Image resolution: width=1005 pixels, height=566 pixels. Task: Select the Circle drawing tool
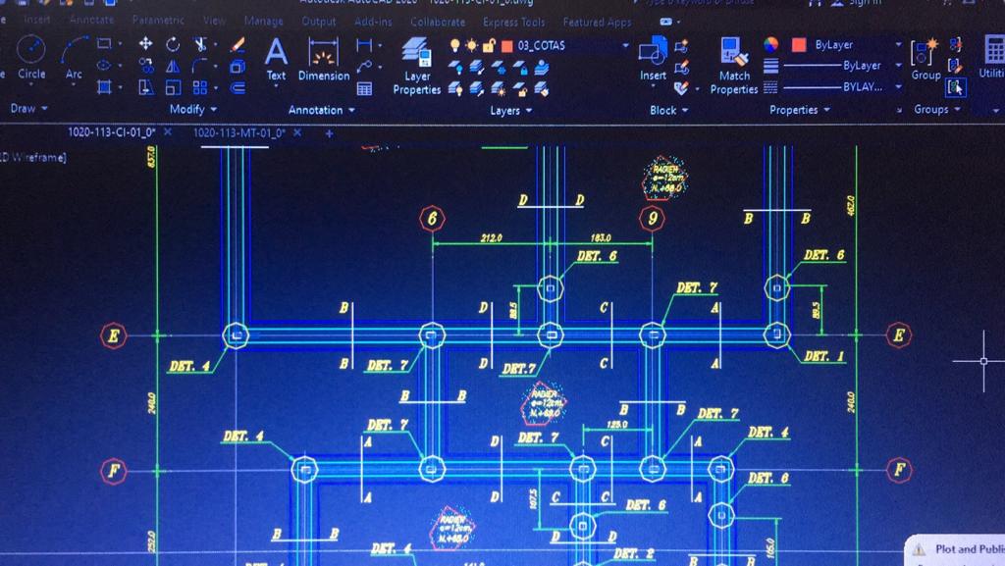coord(30,55)
